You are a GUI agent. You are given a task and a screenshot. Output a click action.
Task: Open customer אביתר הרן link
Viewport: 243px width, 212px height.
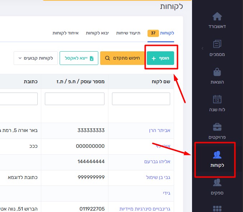pyautogui.click(x=160, y=130)
